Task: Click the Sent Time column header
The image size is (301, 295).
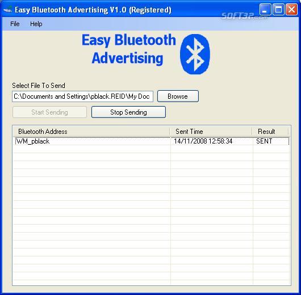Action: [211, 132]
